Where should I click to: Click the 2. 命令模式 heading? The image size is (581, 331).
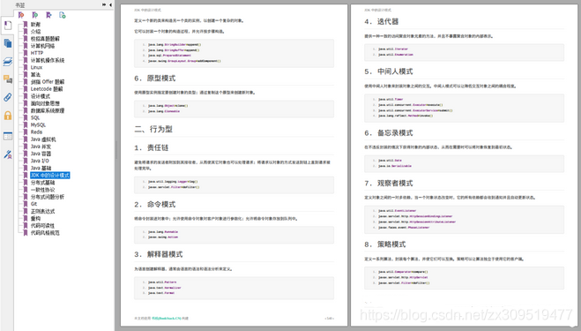tap(155, 205)
